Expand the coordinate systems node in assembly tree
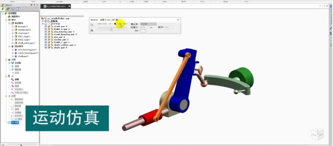 tap(42, 21)
